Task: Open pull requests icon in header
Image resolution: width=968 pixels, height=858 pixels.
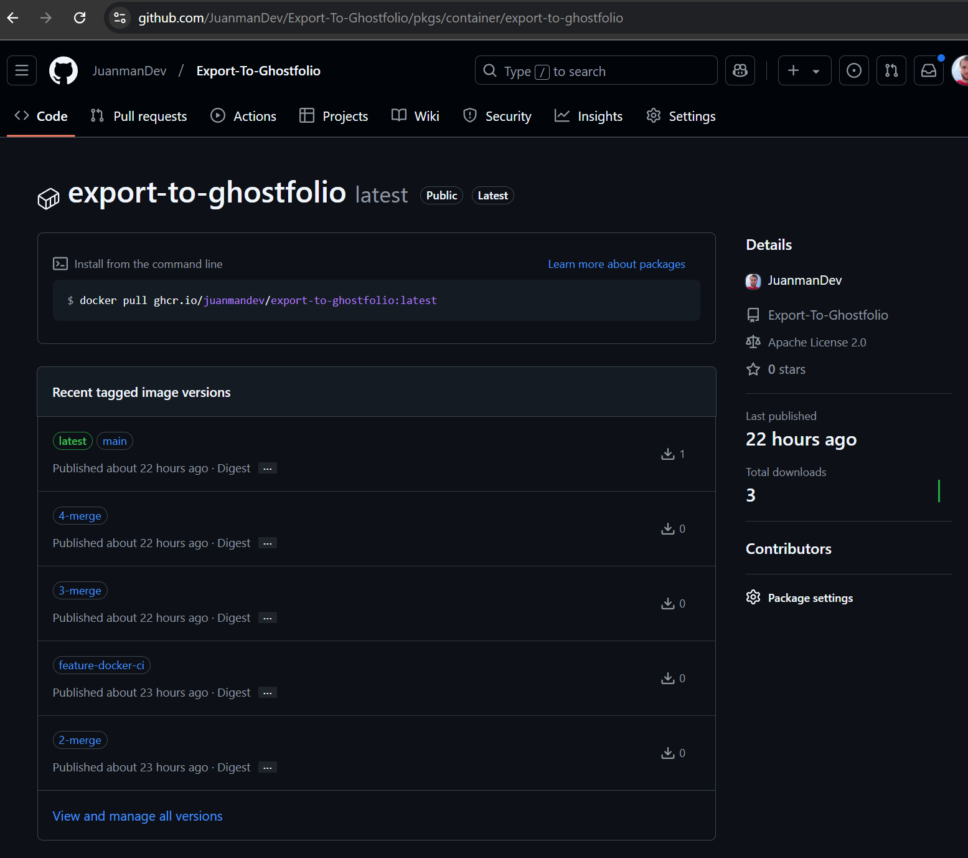Action: (x=891, y=70)
